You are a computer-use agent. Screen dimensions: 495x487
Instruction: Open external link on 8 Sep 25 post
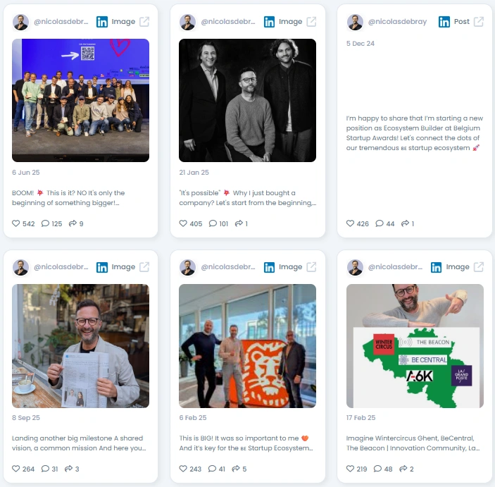pyautogui.click(x=144, y=267)
